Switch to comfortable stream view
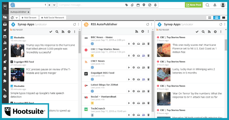This screenshot has width=229, height=120. click(224, 18)
